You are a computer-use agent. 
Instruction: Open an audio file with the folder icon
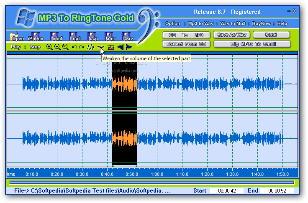[16, 36]
